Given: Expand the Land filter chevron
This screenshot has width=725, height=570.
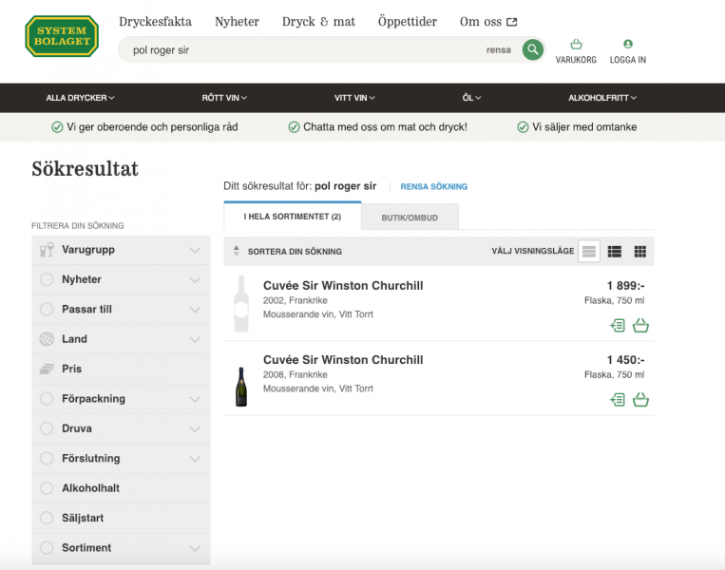Looking at the screenshot, I should click(x=195, y=340).
